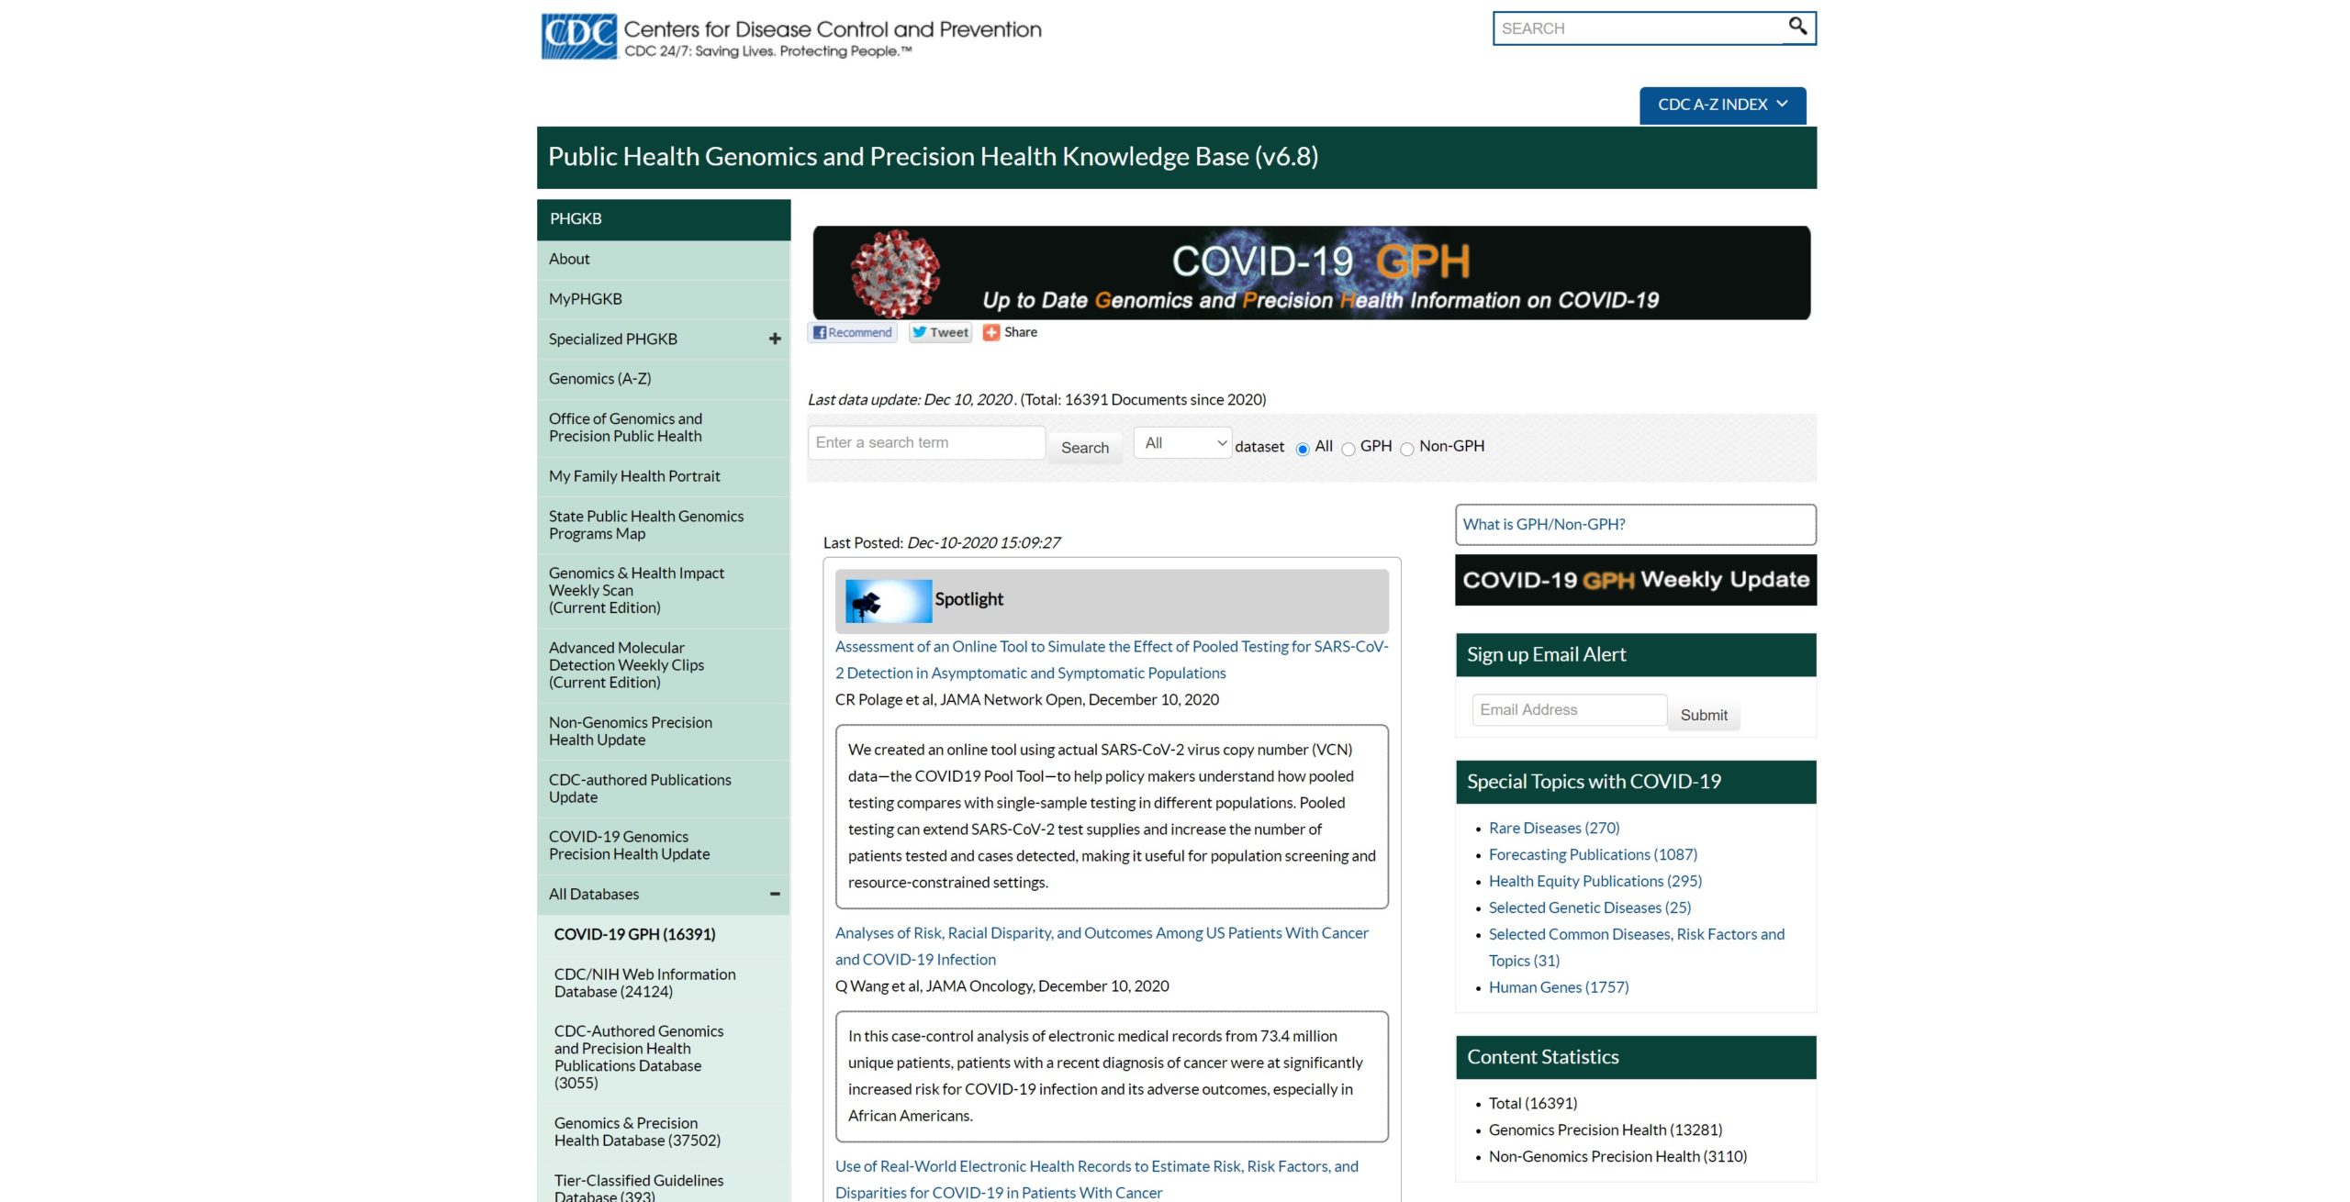2350x1202 pixels.
Task: Click the Twitter Tweet button
Action: (939, 332)
